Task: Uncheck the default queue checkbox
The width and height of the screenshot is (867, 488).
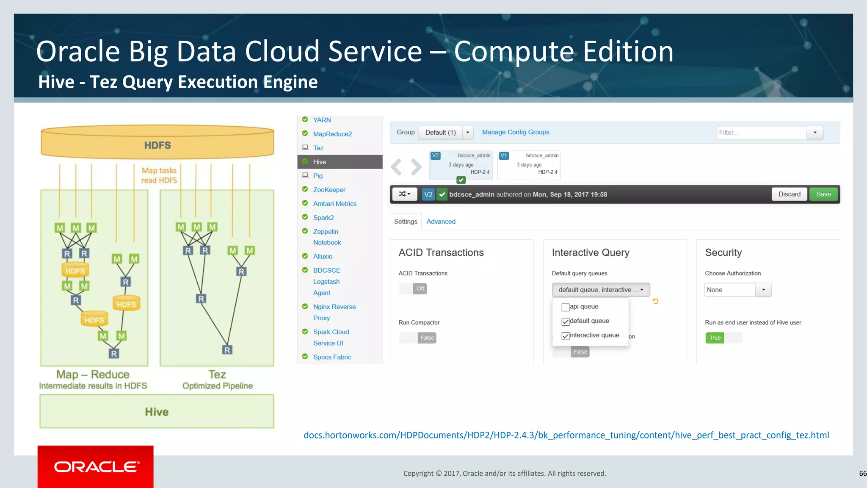Action: coord(565,322)
